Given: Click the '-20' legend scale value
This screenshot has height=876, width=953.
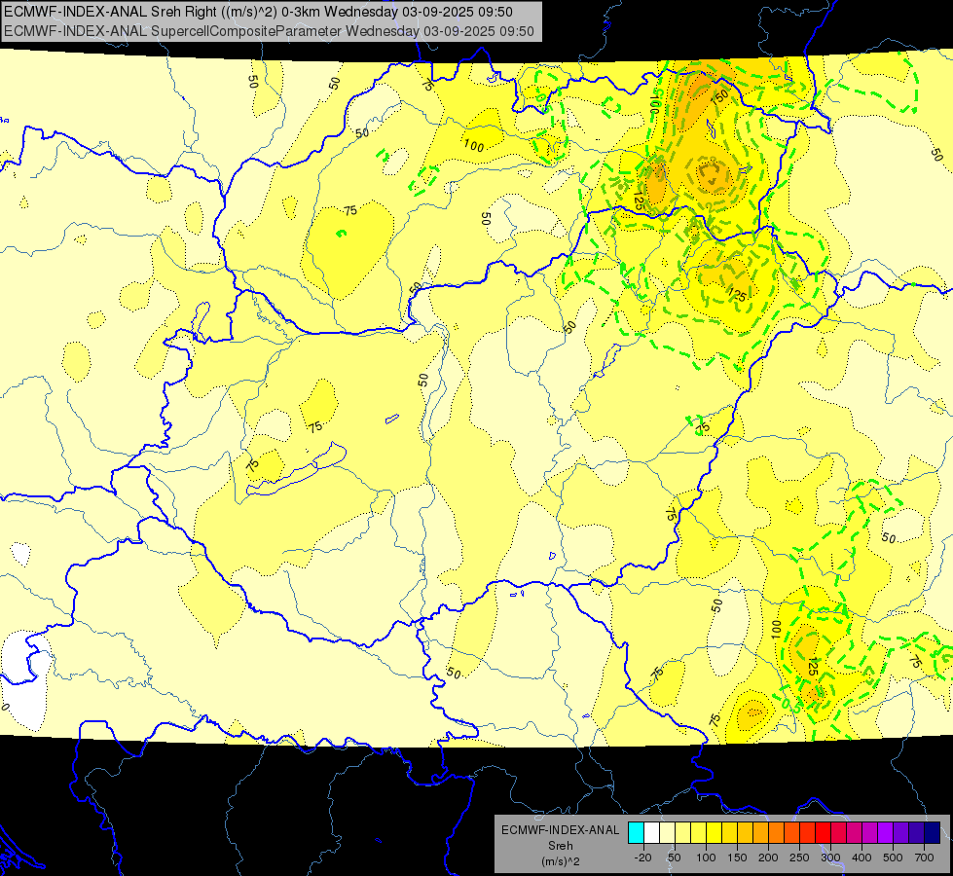Looking at the screenshot, I should click(x=643, y=858).
